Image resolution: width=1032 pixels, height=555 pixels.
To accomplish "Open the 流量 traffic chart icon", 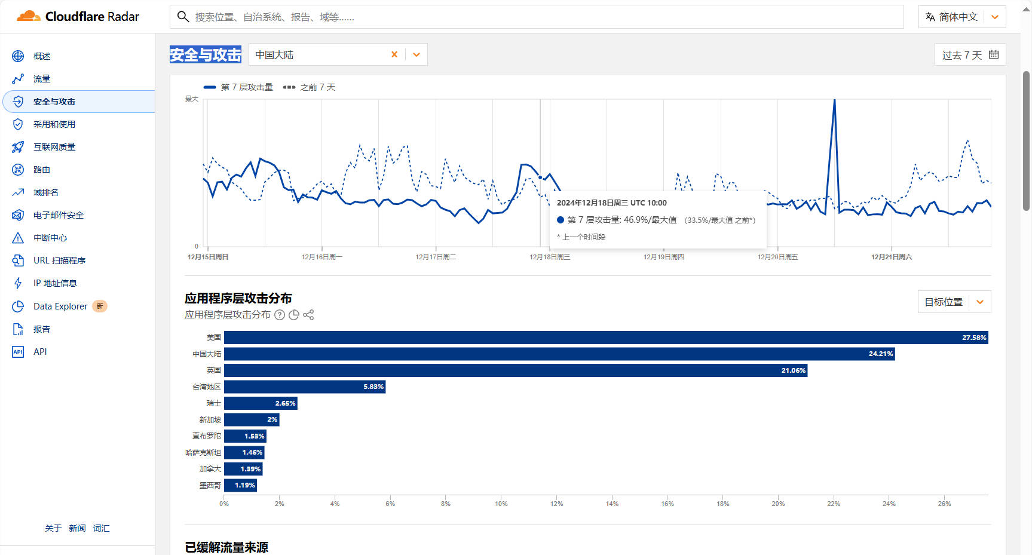I will (18, 79).
